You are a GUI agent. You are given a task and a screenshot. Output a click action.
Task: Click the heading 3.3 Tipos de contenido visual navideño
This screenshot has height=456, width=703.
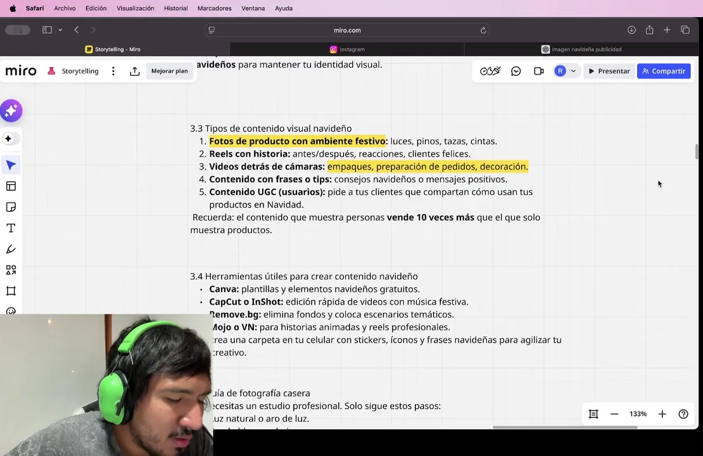click(x=271, y=129)
